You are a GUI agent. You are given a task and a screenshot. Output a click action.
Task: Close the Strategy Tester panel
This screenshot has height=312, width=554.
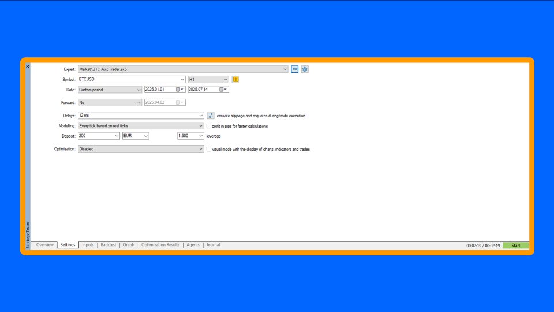tap(28, 66)
